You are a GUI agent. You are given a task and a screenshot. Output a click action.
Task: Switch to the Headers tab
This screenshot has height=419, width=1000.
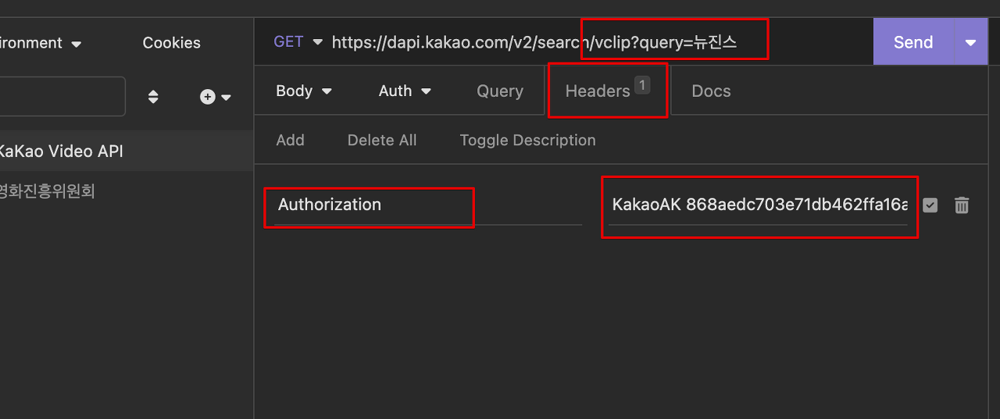[x=607, y=91]
